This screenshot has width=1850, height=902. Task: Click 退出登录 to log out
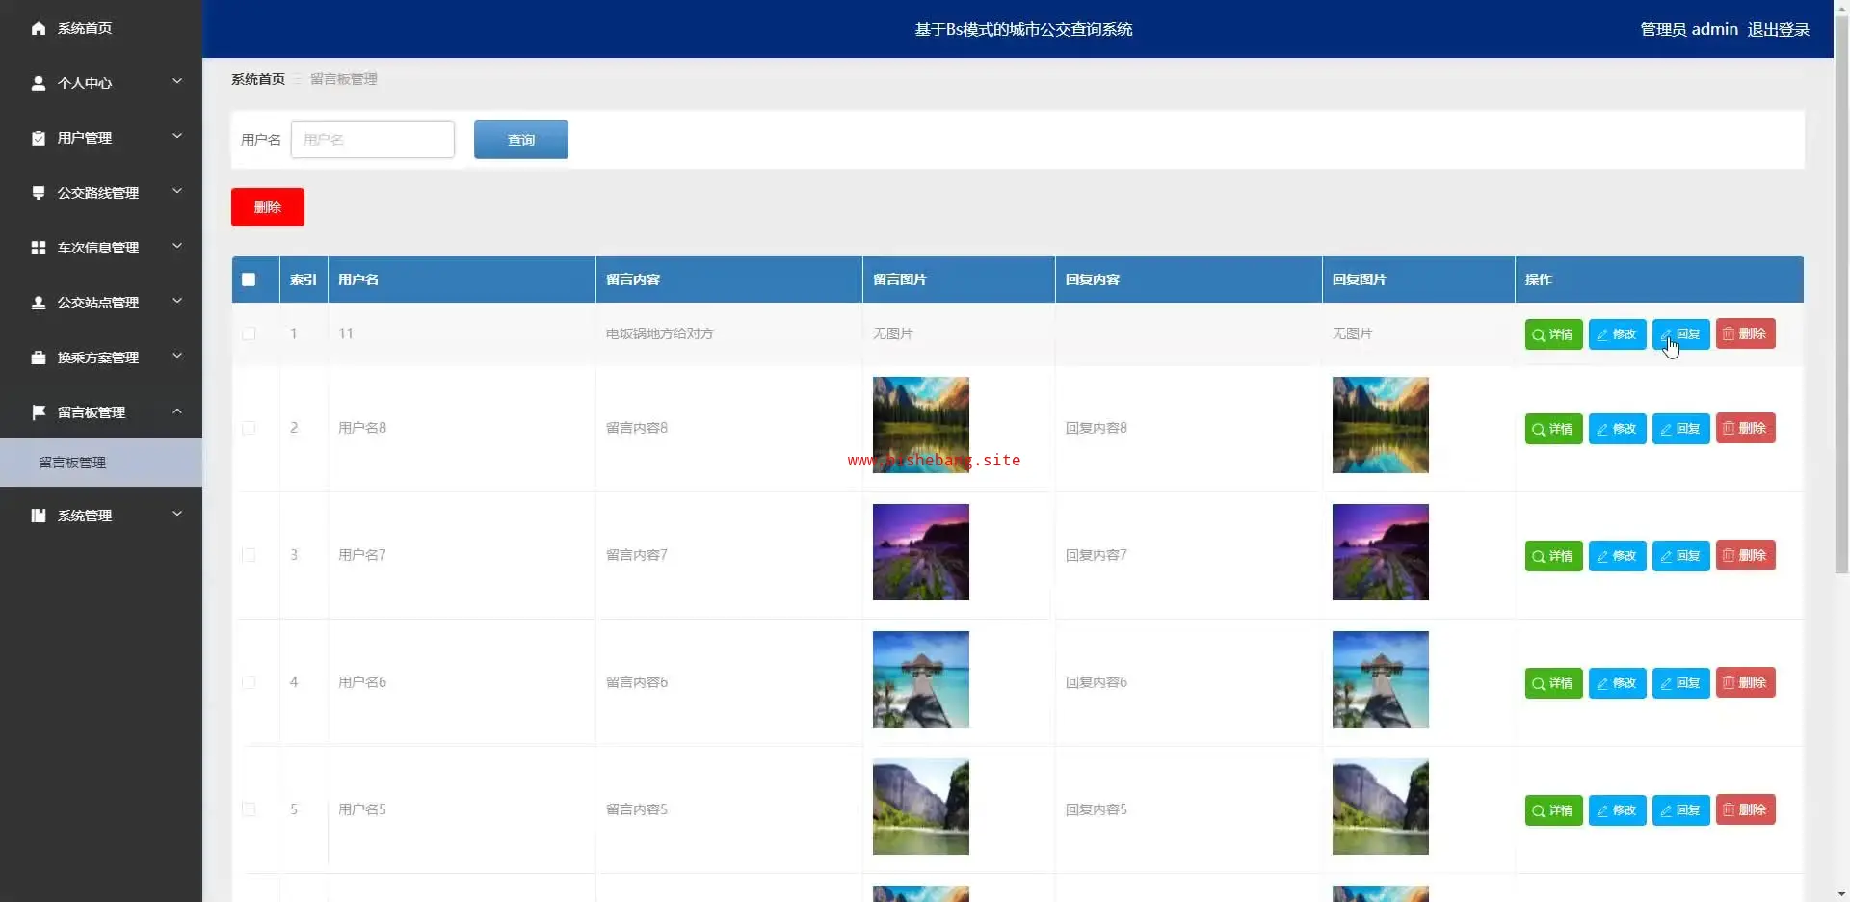1778,29
